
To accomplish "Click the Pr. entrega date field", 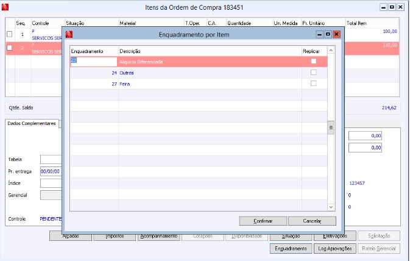I will (x=51, y=171).
